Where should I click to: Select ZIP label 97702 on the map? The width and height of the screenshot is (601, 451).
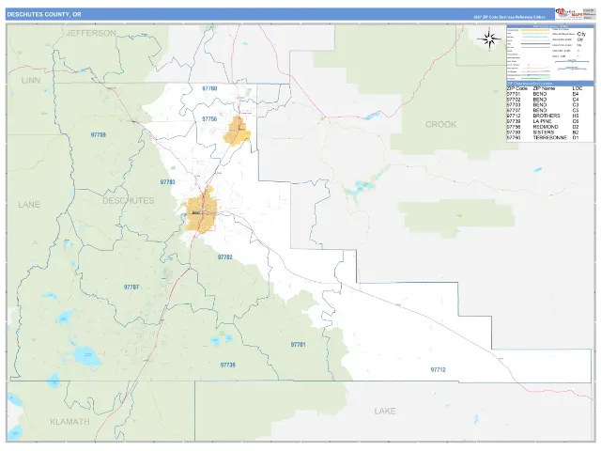[x=225, y=257]
